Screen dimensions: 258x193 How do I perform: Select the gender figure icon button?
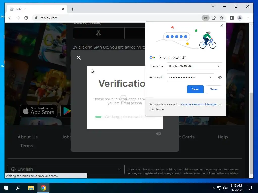tap(99, 33)
